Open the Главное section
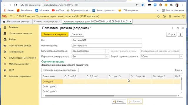 (14, 27)
